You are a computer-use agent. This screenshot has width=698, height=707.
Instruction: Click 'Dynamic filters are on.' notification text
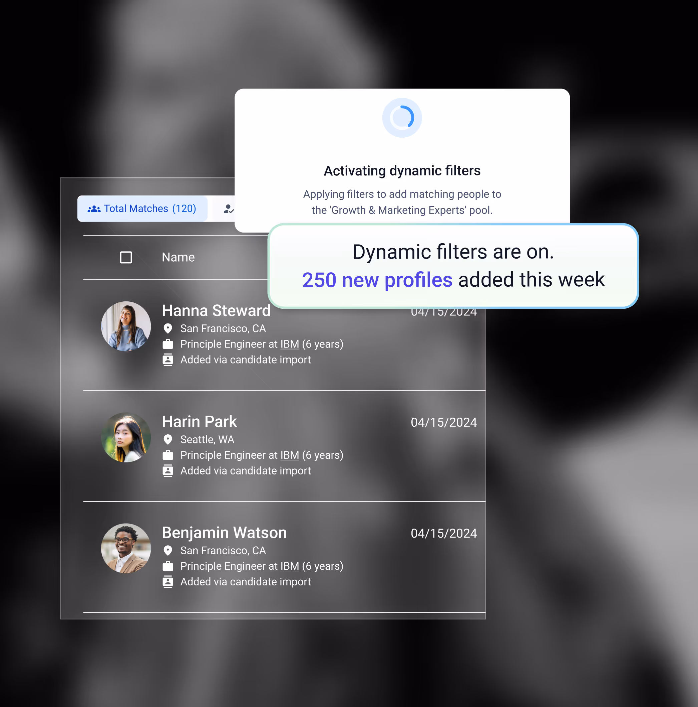(x=453, y=252)
